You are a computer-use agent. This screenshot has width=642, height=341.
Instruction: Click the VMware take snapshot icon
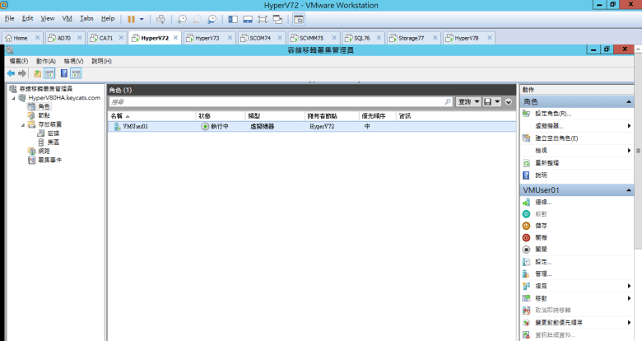[183, 18]
